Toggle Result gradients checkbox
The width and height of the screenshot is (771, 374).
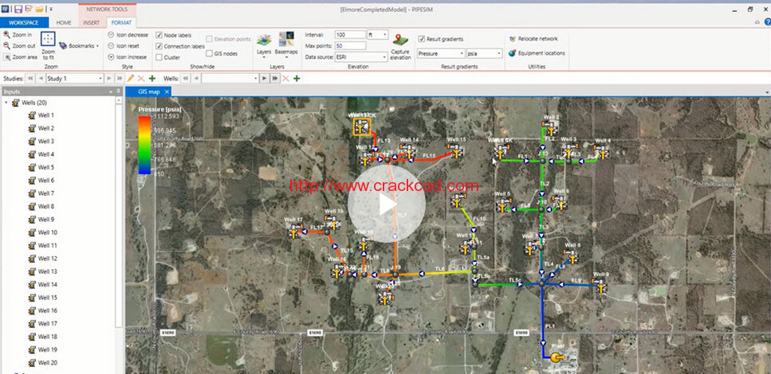pyautogui.click(x=422, y=39)
